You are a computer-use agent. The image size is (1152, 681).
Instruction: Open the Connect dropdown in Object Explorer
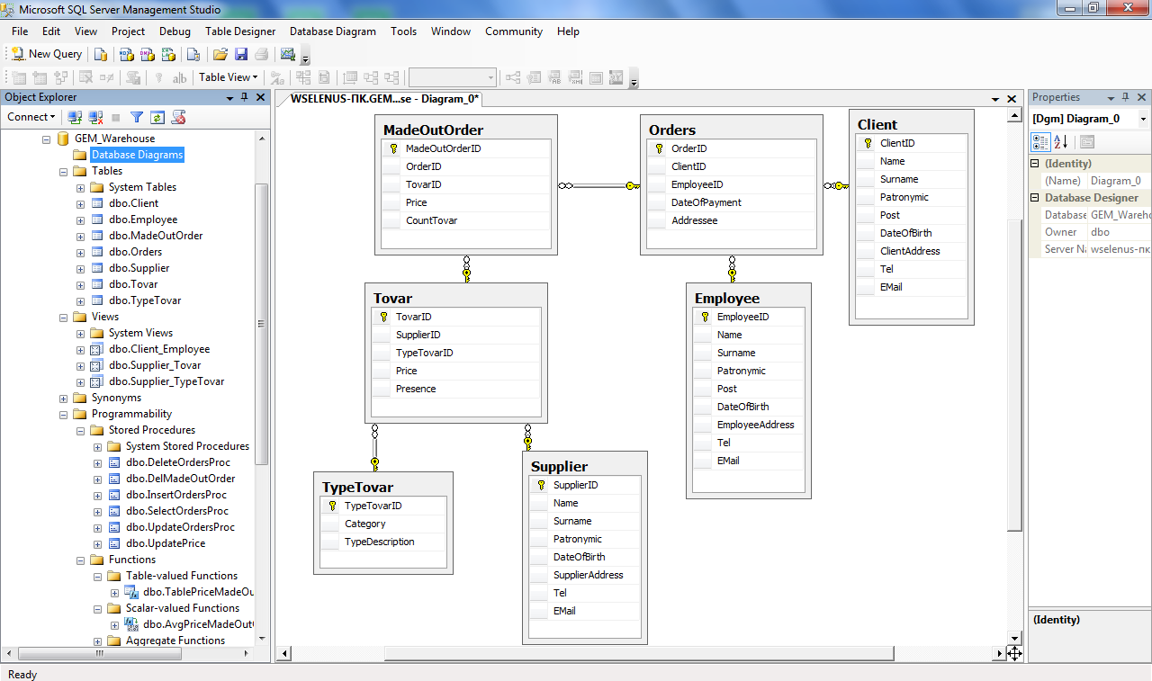[31, 117]
